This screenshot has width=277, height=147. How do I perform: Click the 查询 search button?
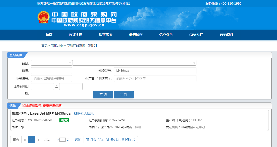[x=103, y=95]
